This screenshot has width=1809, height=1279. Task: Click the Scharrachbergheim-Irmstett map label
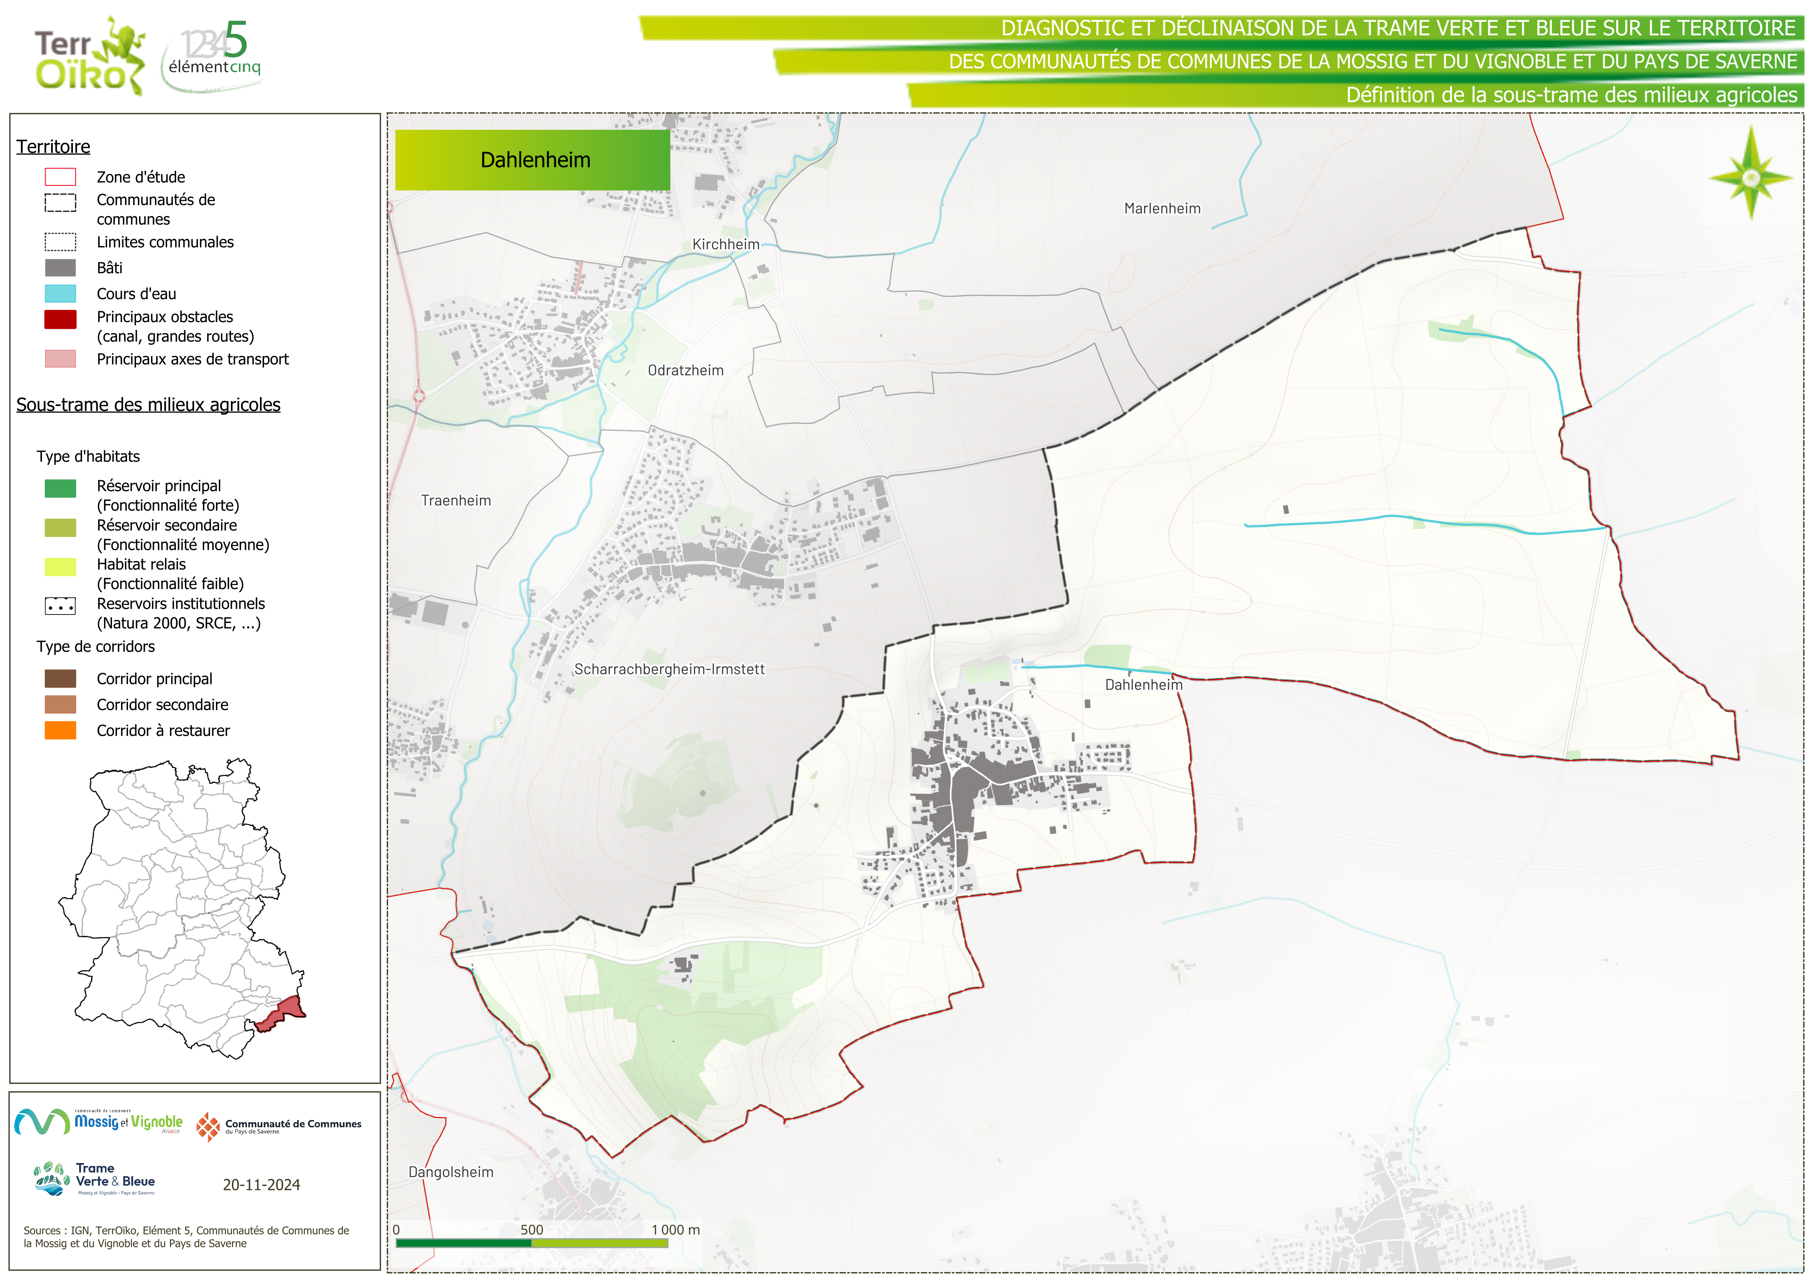669,669
